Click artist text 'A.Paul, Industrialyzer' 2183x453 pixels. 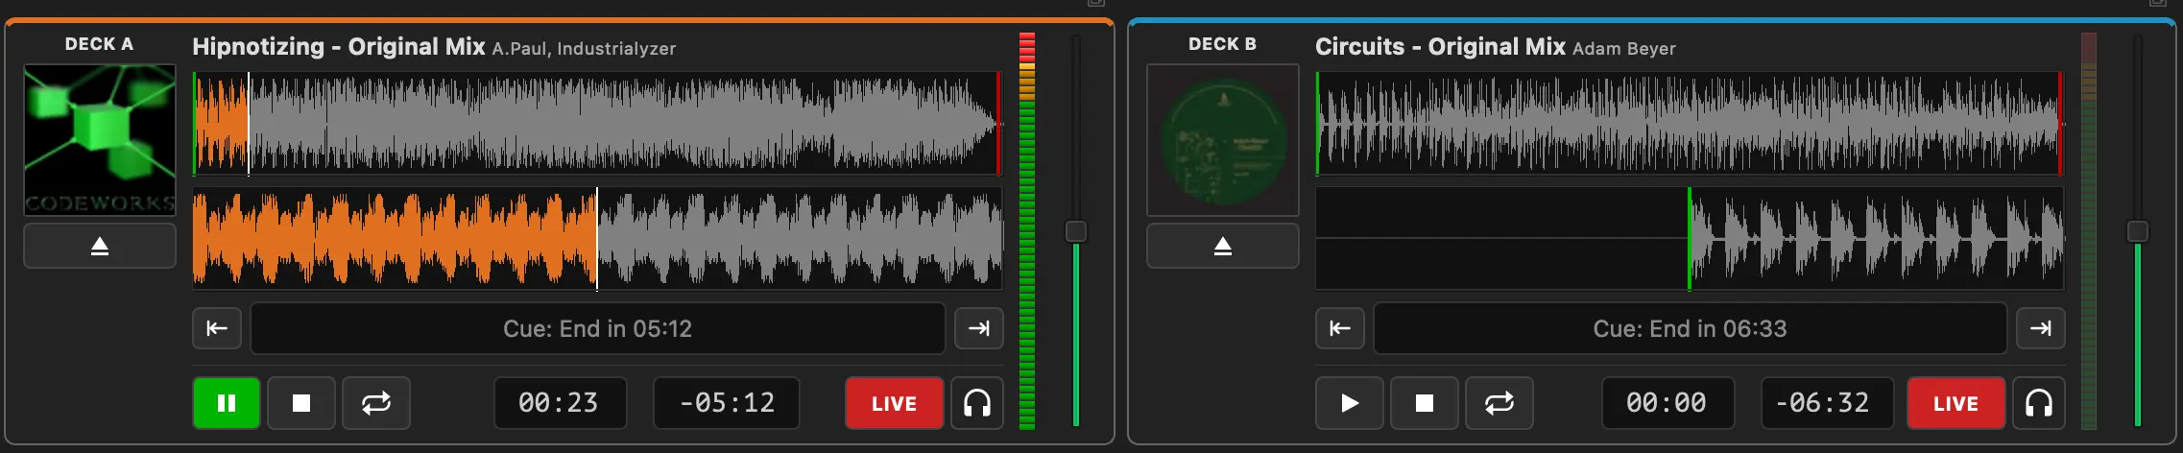coord(585,49)
